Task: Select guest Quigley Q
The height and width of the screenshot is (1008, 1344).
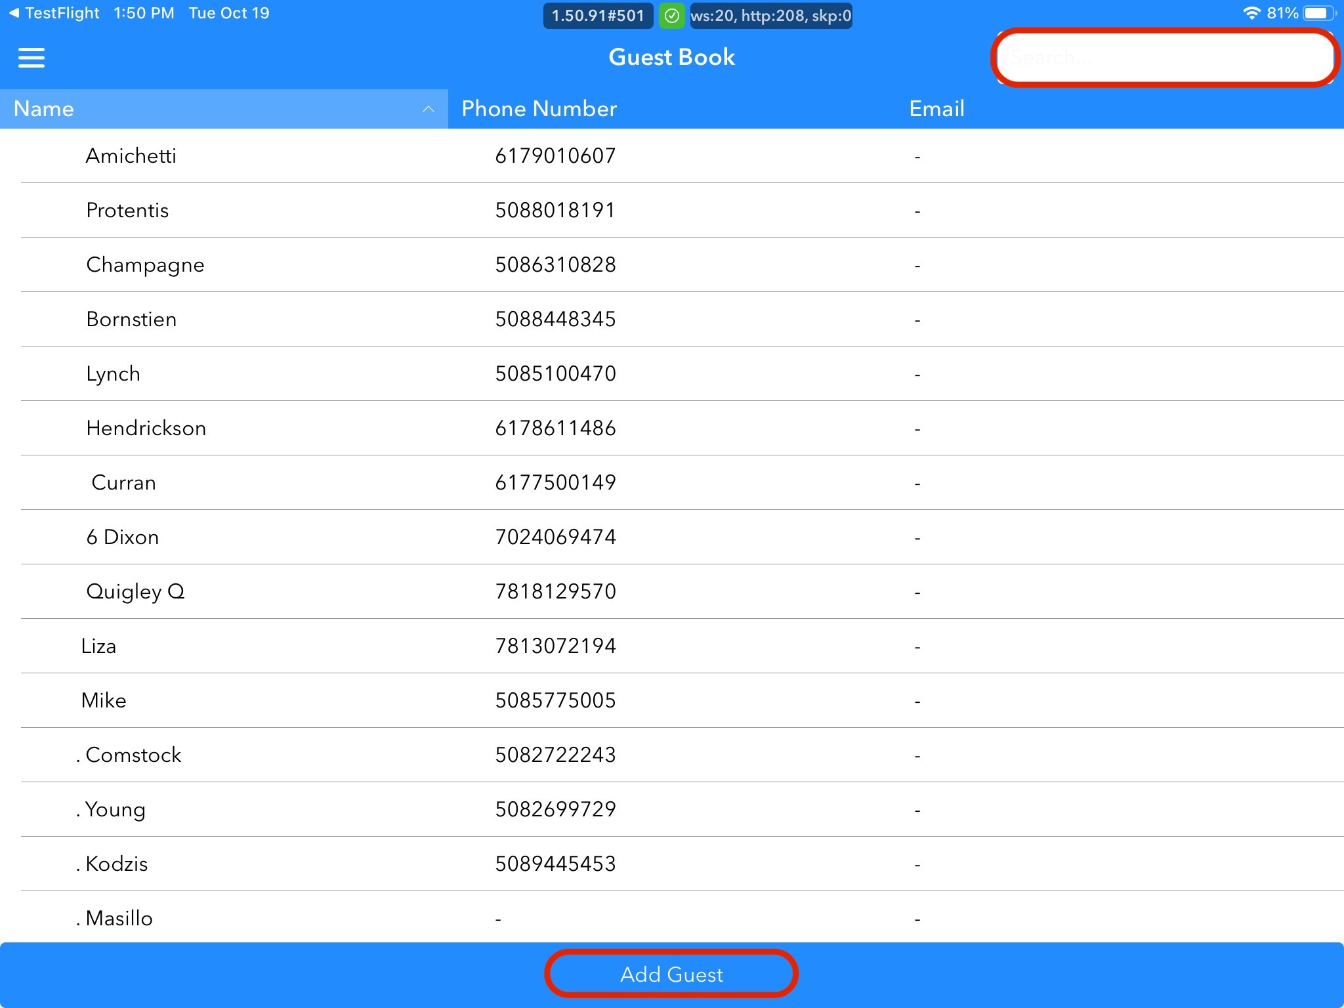Action: click(x=135, y=592)
